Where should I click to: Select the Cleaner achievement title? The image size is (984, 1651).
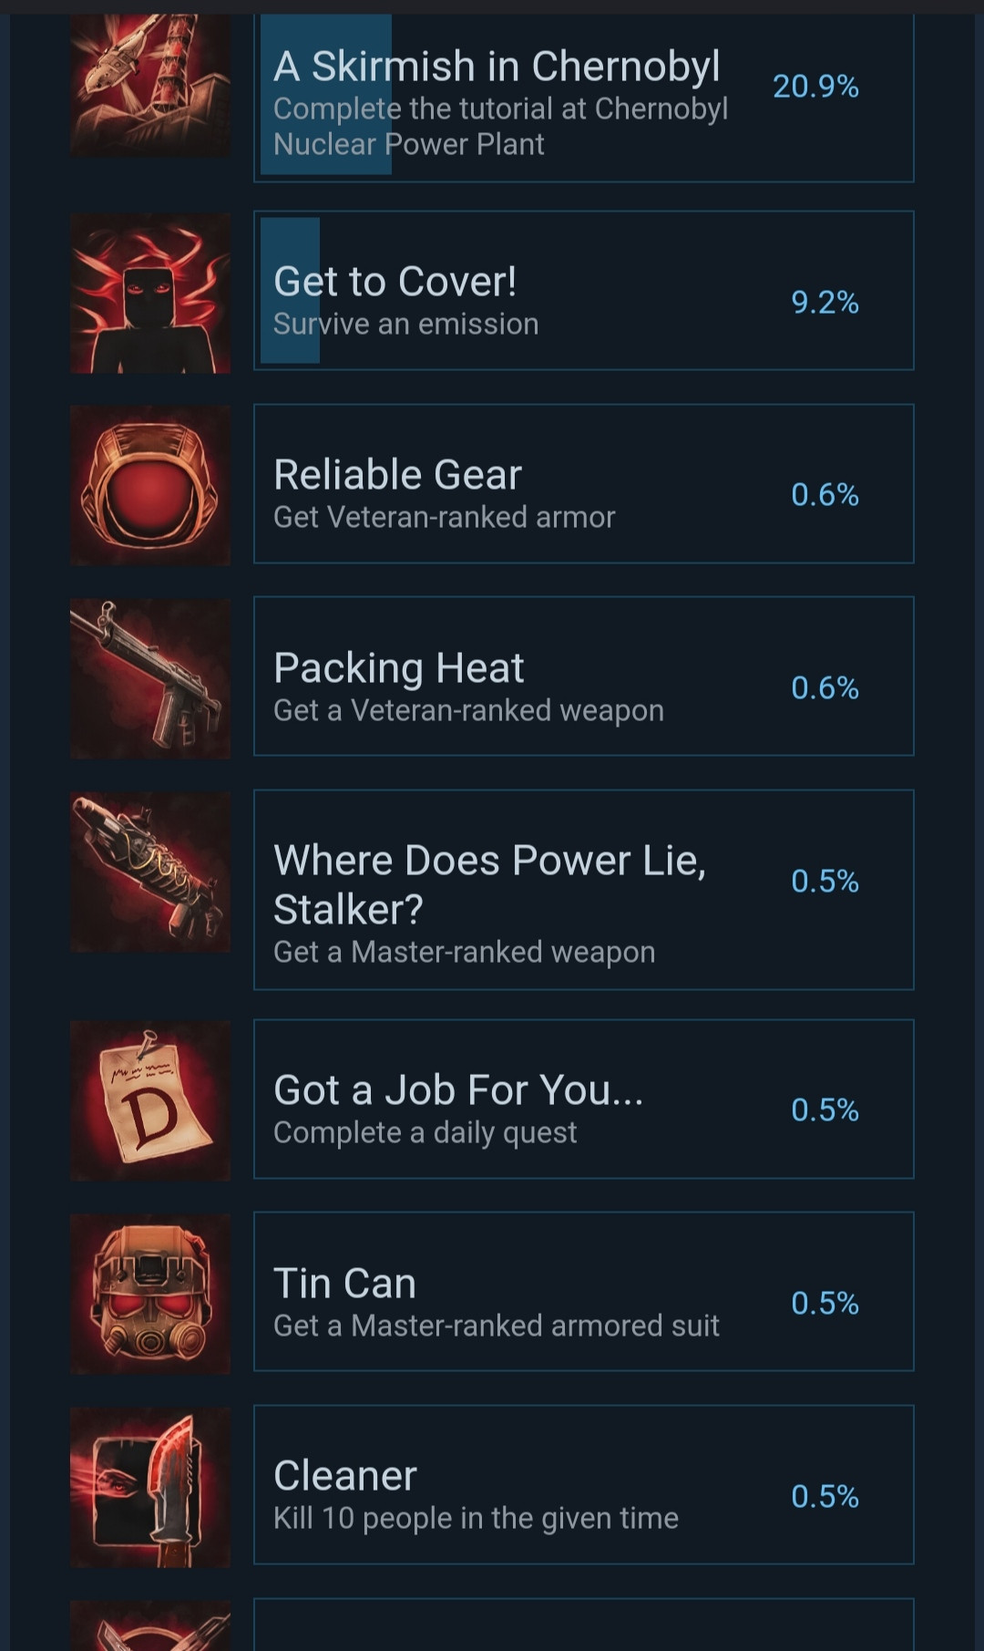[x=345, y=1476]
